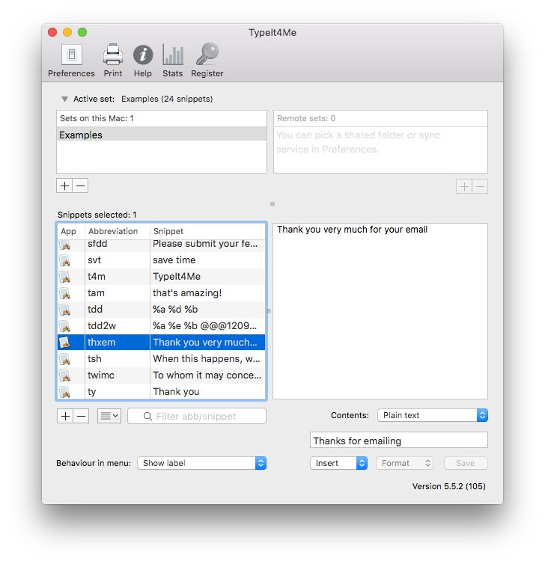Click app icon in the tsh row
The image size is (545, 564).
(65, 359)
